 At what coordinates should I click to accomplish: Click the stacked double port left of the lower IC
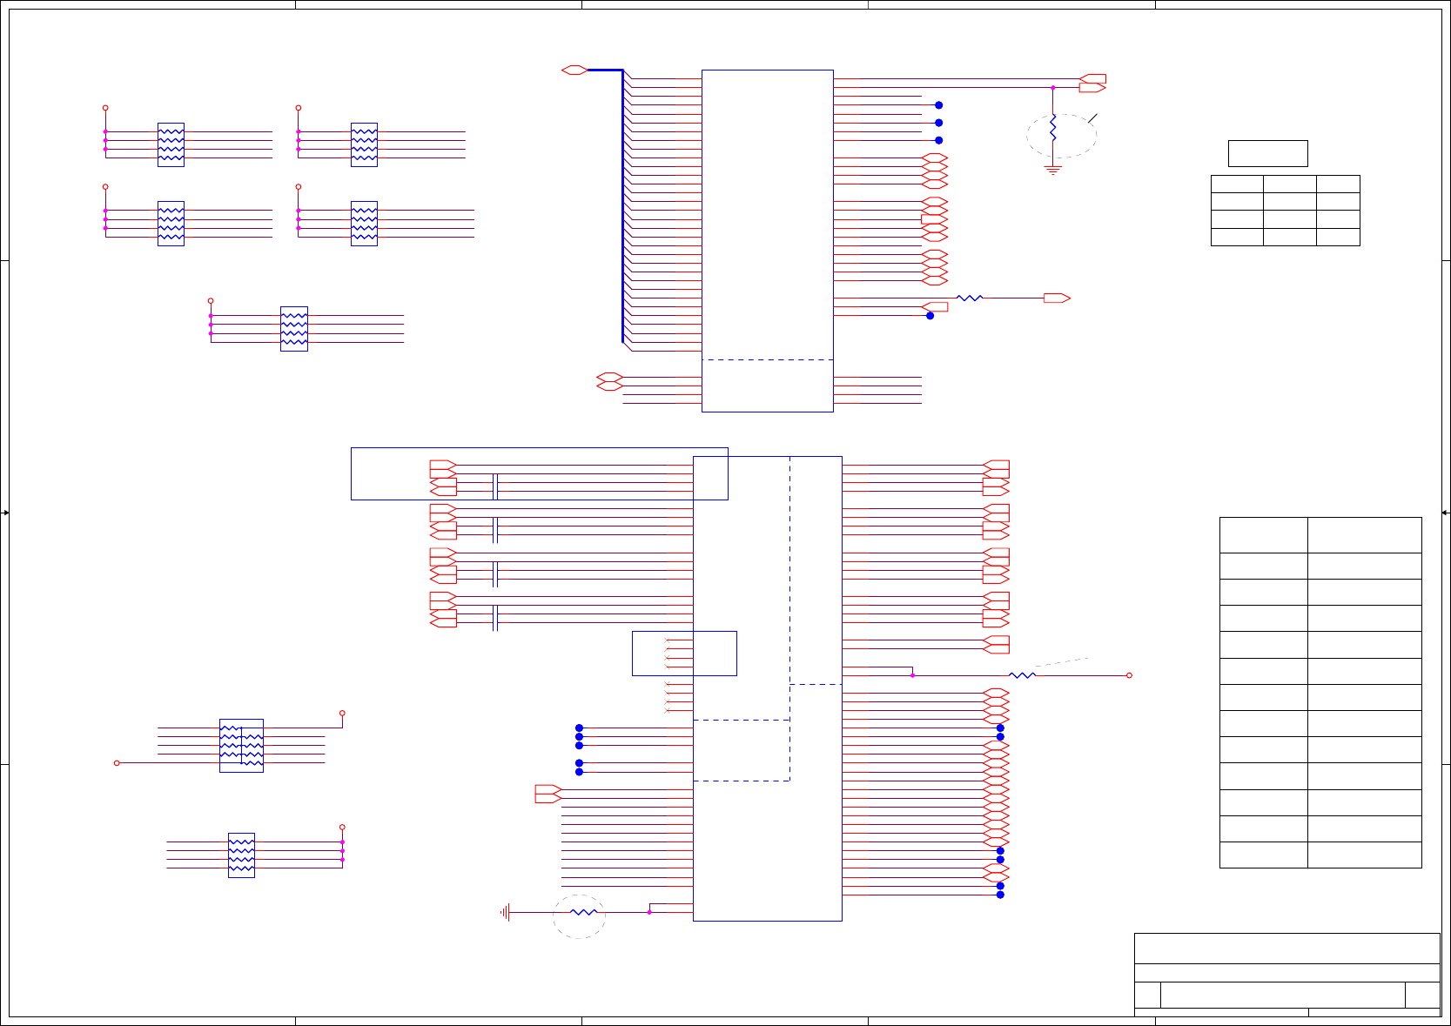click(x=547, y=794)
